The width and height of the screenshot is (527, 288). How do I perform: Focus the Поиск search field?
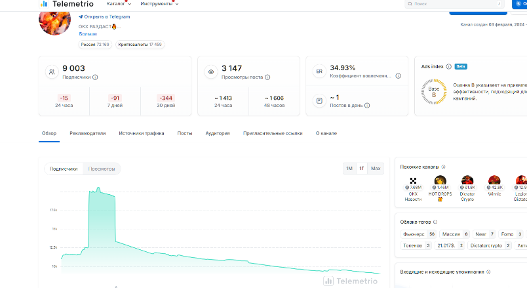pos(456,4)
